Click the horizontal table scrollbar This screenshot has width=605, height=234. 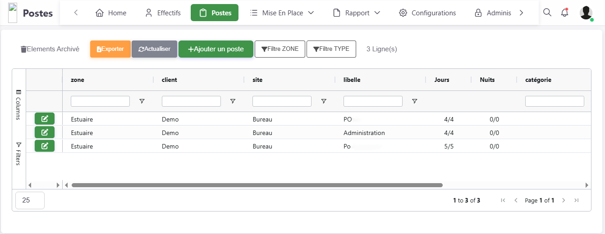(x=257, y=185)
